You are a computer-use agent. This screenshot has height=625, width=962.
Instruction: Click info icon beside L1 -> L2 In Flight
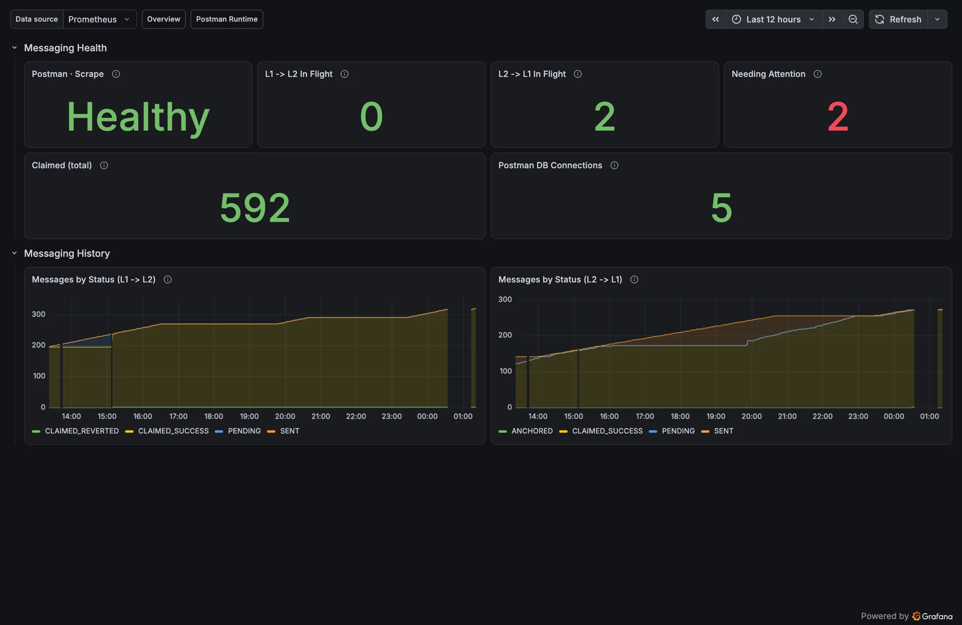point(344,74)
